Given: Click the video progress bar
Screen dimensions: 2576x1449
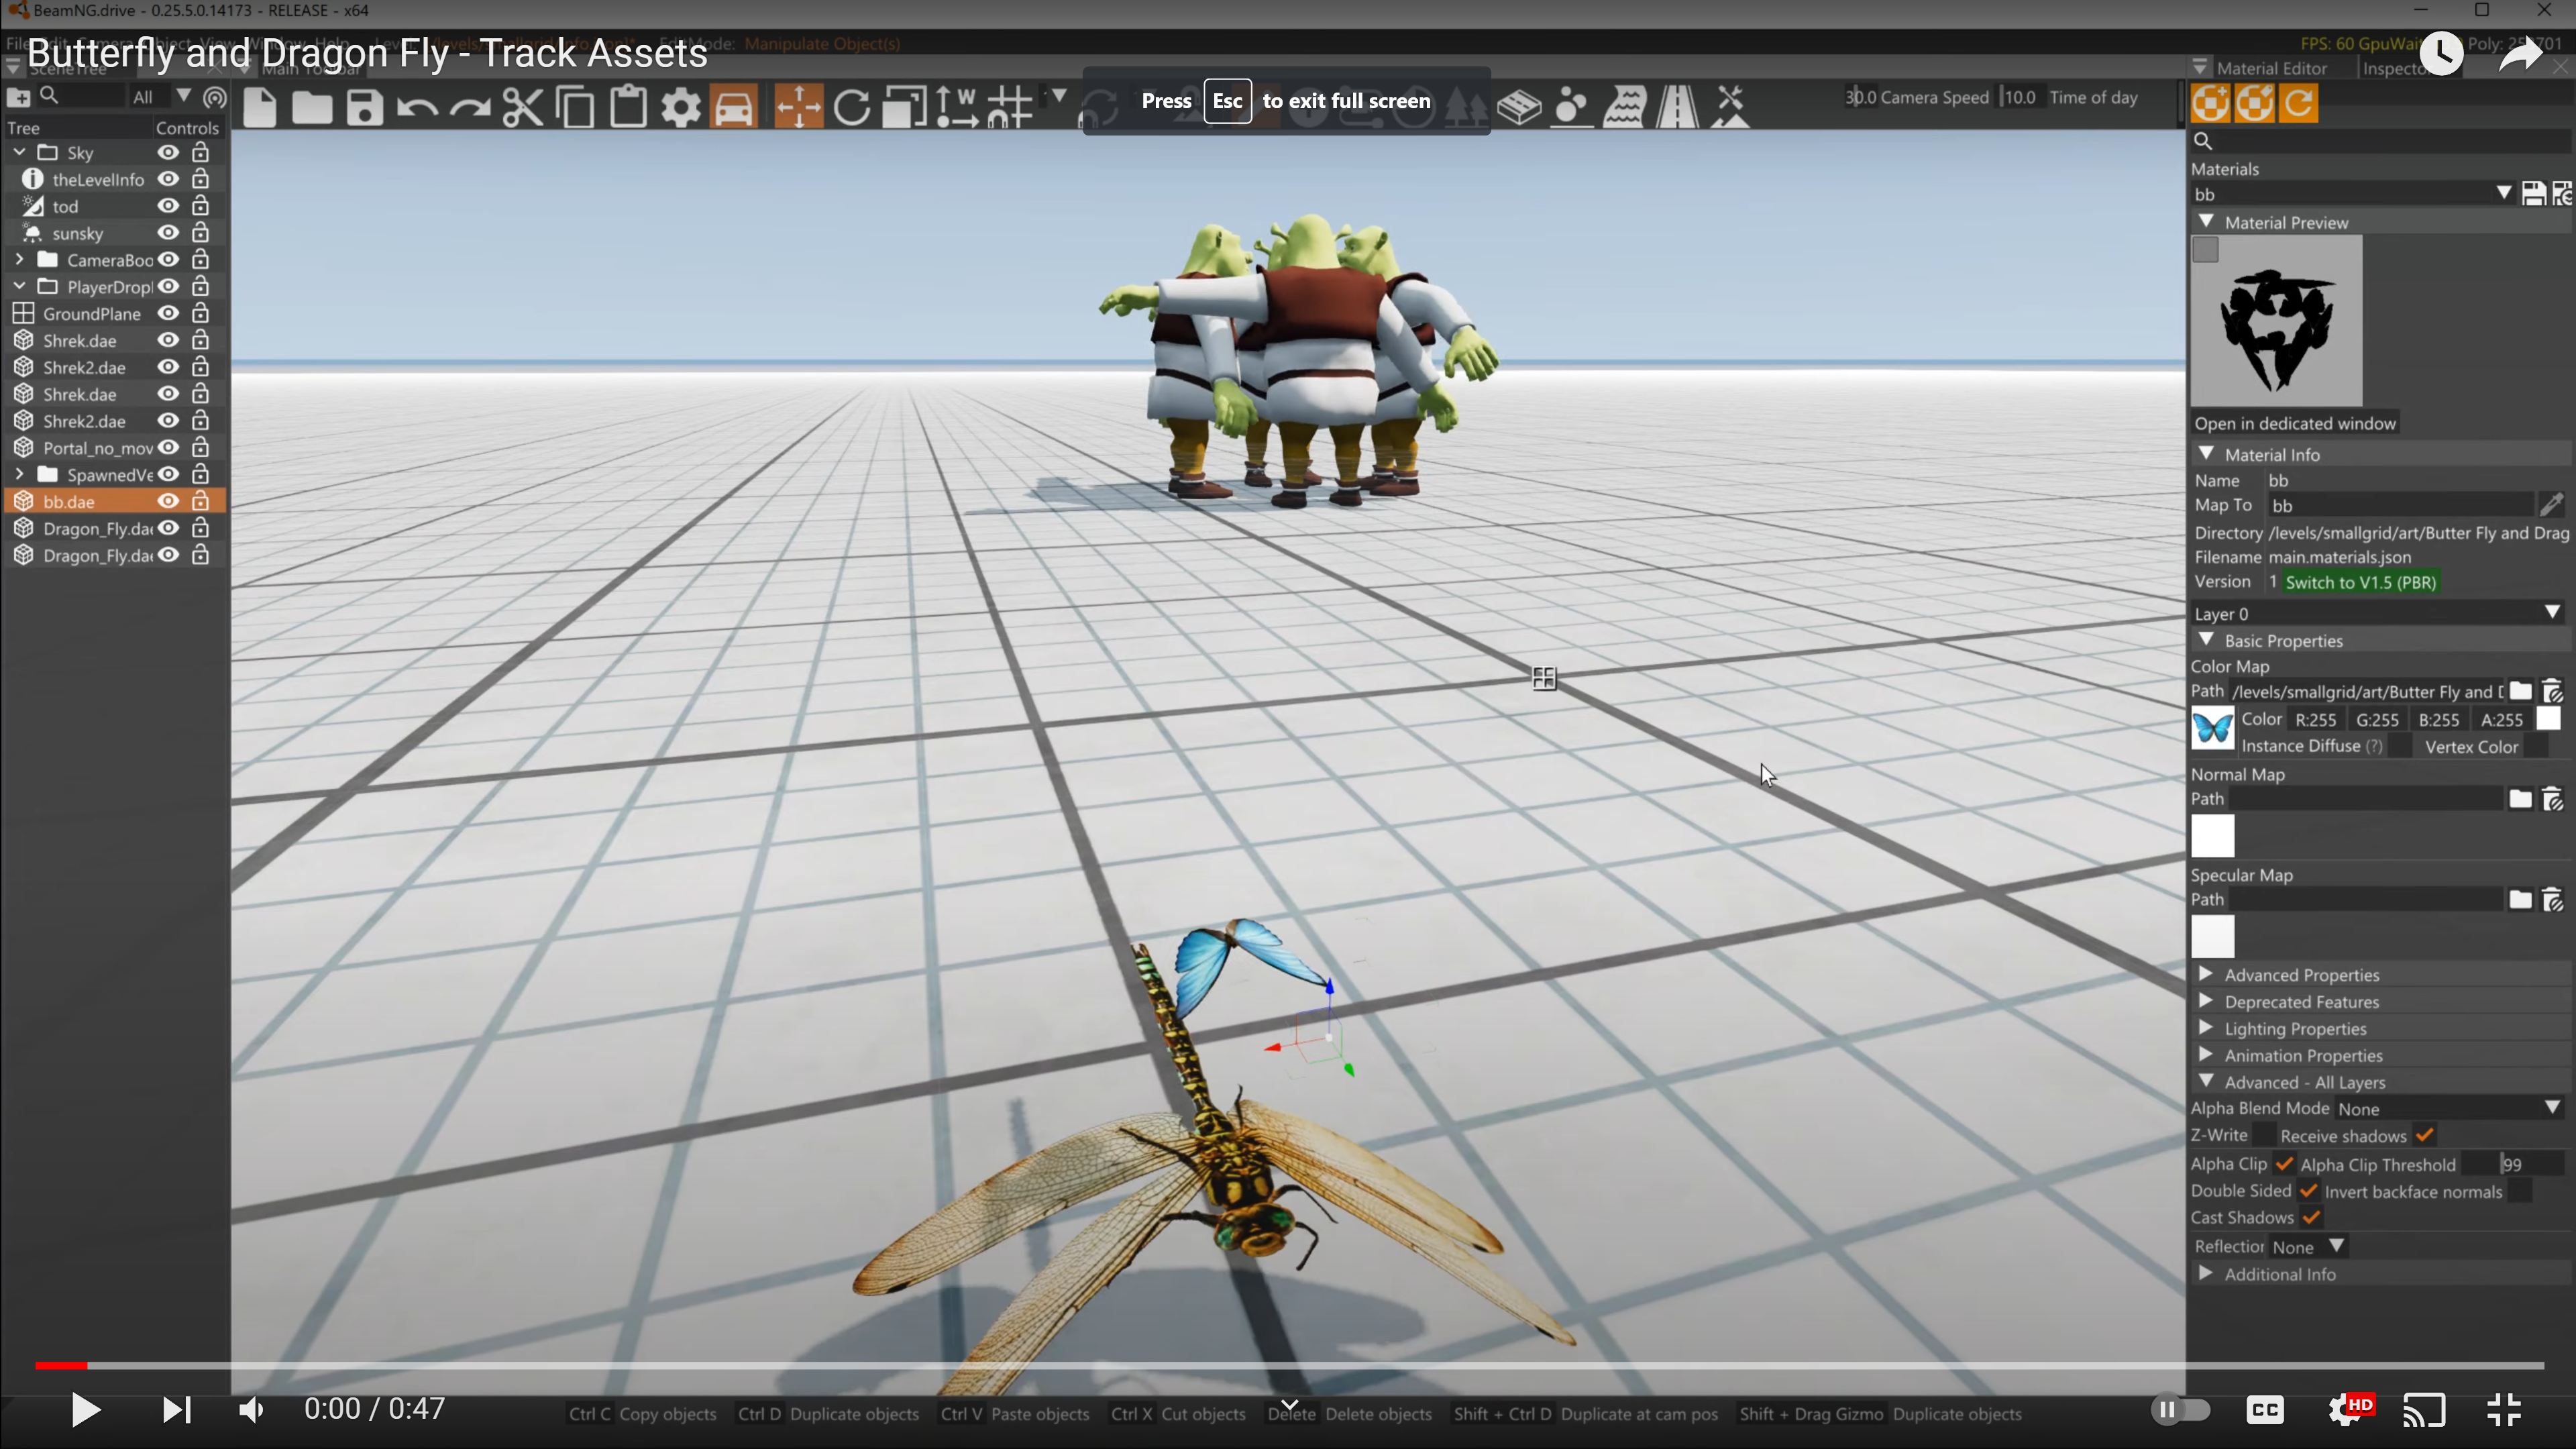Looking at the screenshot, I should pyautogui.click(x=1289, y=1365).
